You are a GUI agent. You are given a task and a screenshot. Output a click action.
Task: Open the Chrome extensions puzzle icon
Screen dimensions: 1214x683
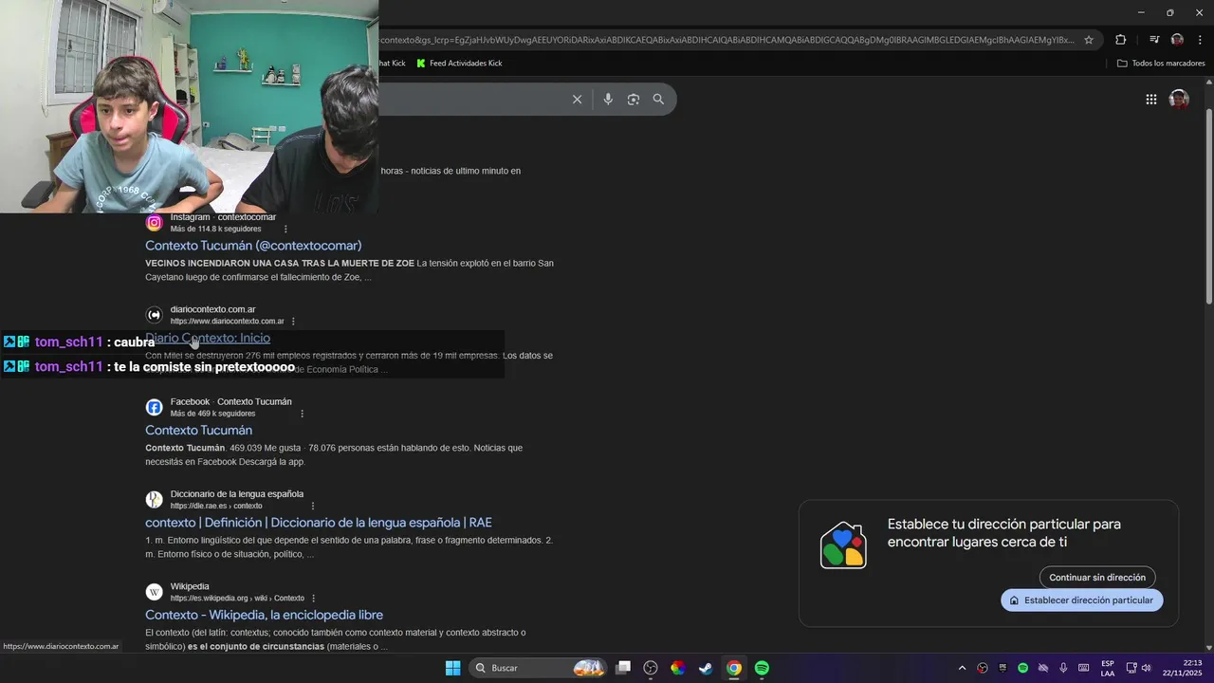click(1121, 40)
